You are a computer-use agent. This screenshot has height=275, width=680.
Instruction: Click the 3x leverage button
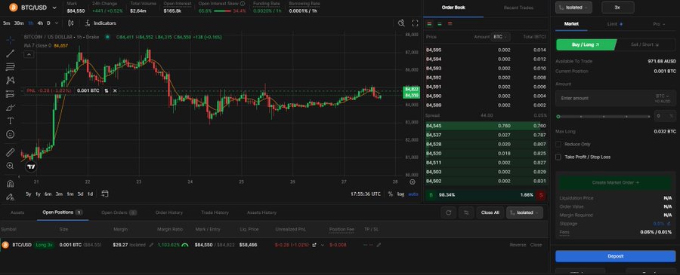(x=617, y=8)
